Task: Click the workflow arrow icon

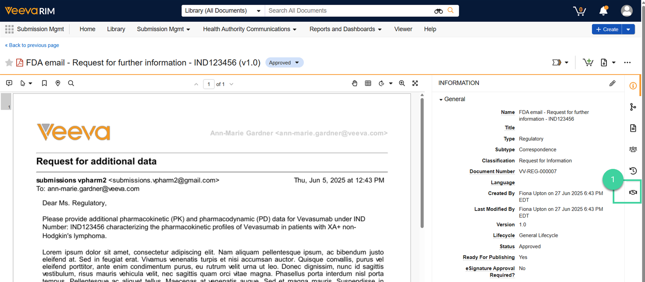Action: [557, 63]
